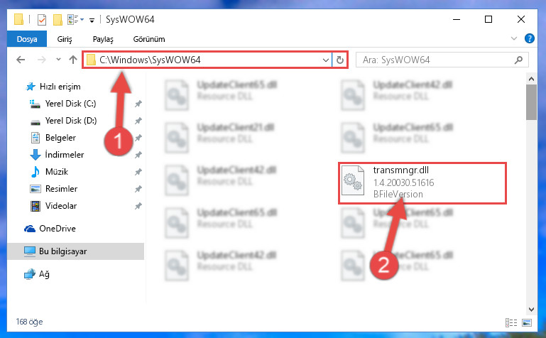
Task: Click the Ara: SysWOW64 search box
Action: [435, 60]
